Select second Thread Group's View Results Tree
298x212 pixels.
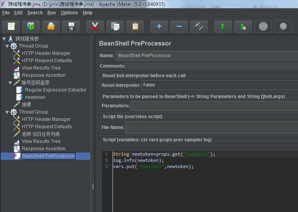click(x=41, y=141)
